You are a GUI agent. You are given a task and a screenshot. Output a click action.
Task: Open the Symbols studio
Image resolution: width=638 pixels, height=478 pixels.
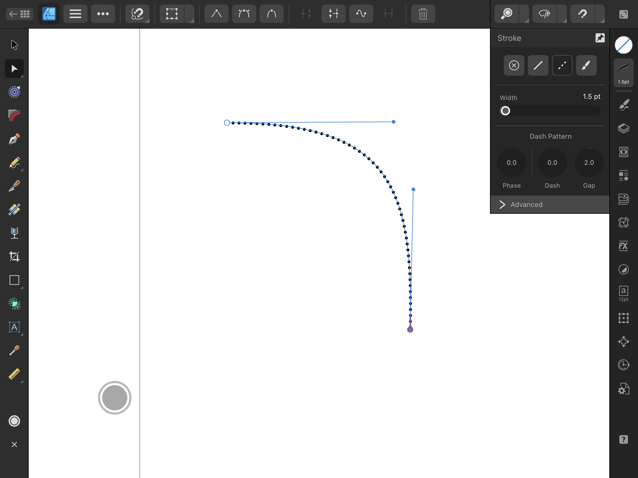(x=624, y=222)
